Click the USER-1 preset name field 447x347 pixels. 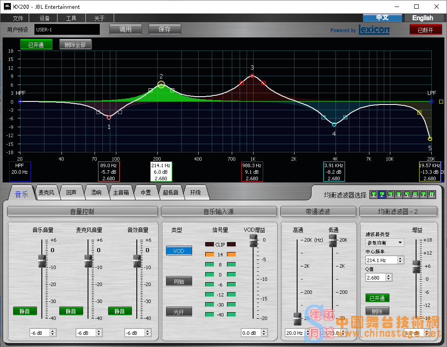click(67, 30)
